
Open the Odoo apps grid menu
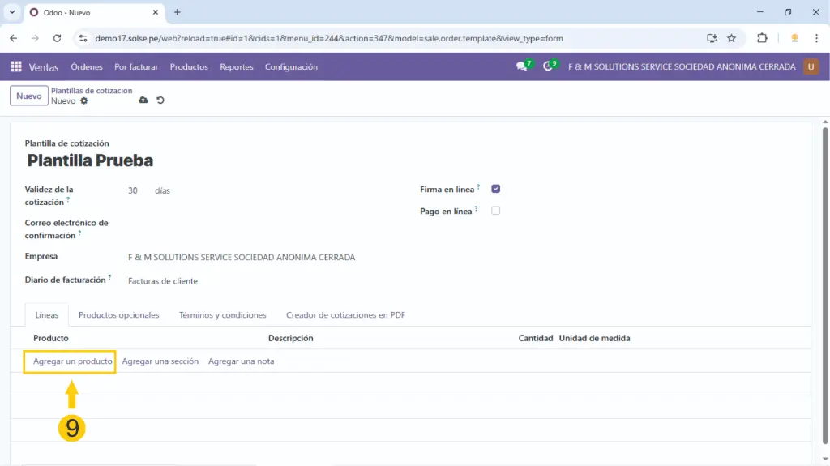click(x=15, y=67)
